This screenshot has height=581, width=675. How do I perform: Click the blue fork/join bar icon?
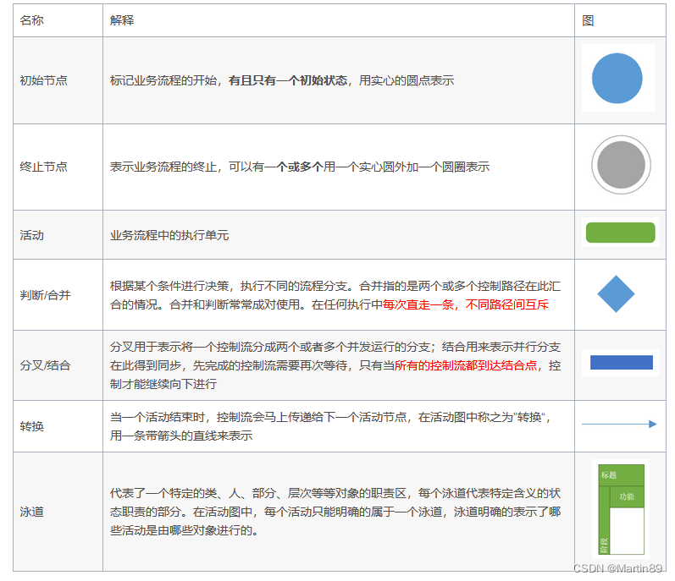point(621,362)
